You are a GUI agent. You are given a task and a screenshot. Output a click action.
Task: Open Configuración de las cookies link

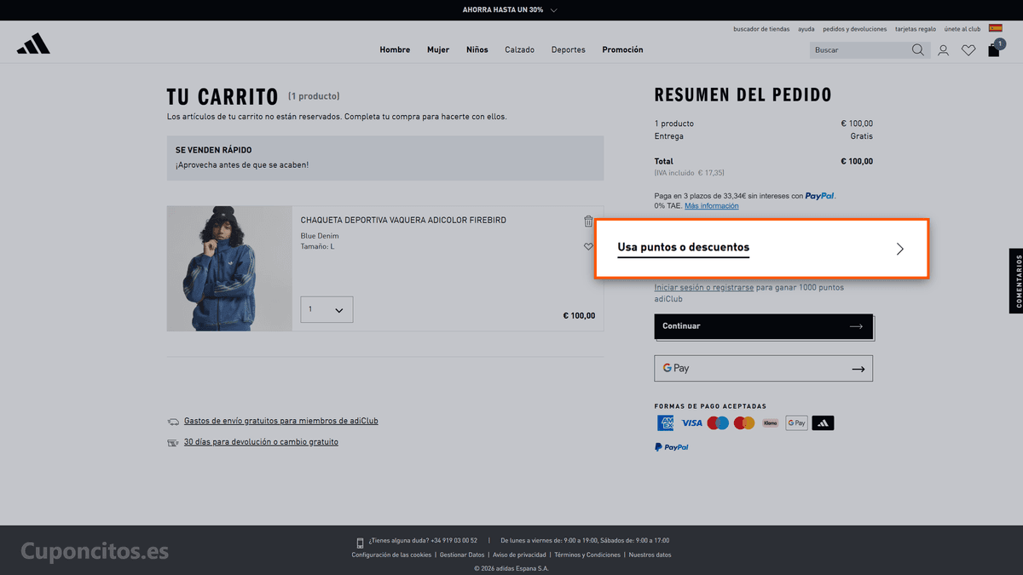click(x=391, y=555)
